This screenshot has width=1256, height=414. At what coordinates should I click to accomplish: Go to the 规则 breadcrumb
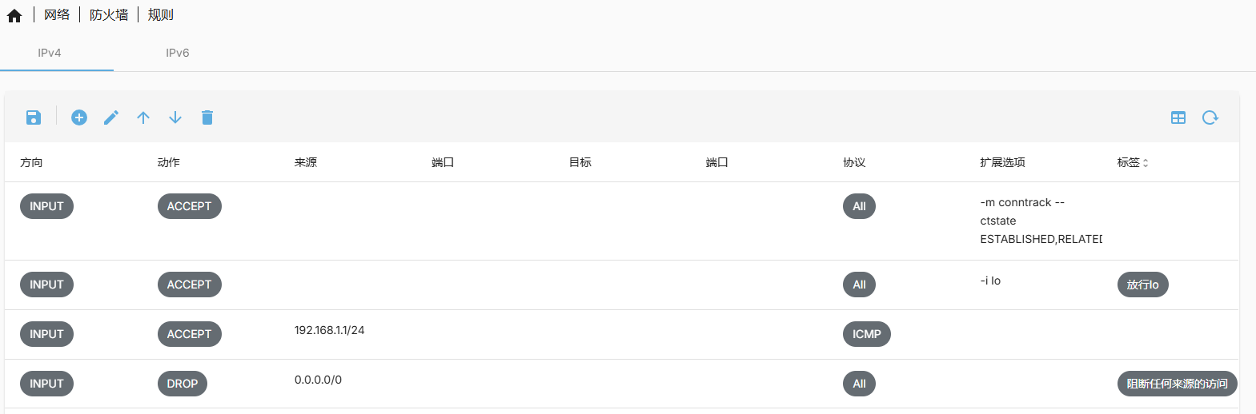click(161, 15)
